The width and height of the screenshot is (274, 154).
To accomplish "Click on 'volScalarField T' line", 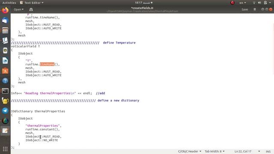I will point(26,46).
